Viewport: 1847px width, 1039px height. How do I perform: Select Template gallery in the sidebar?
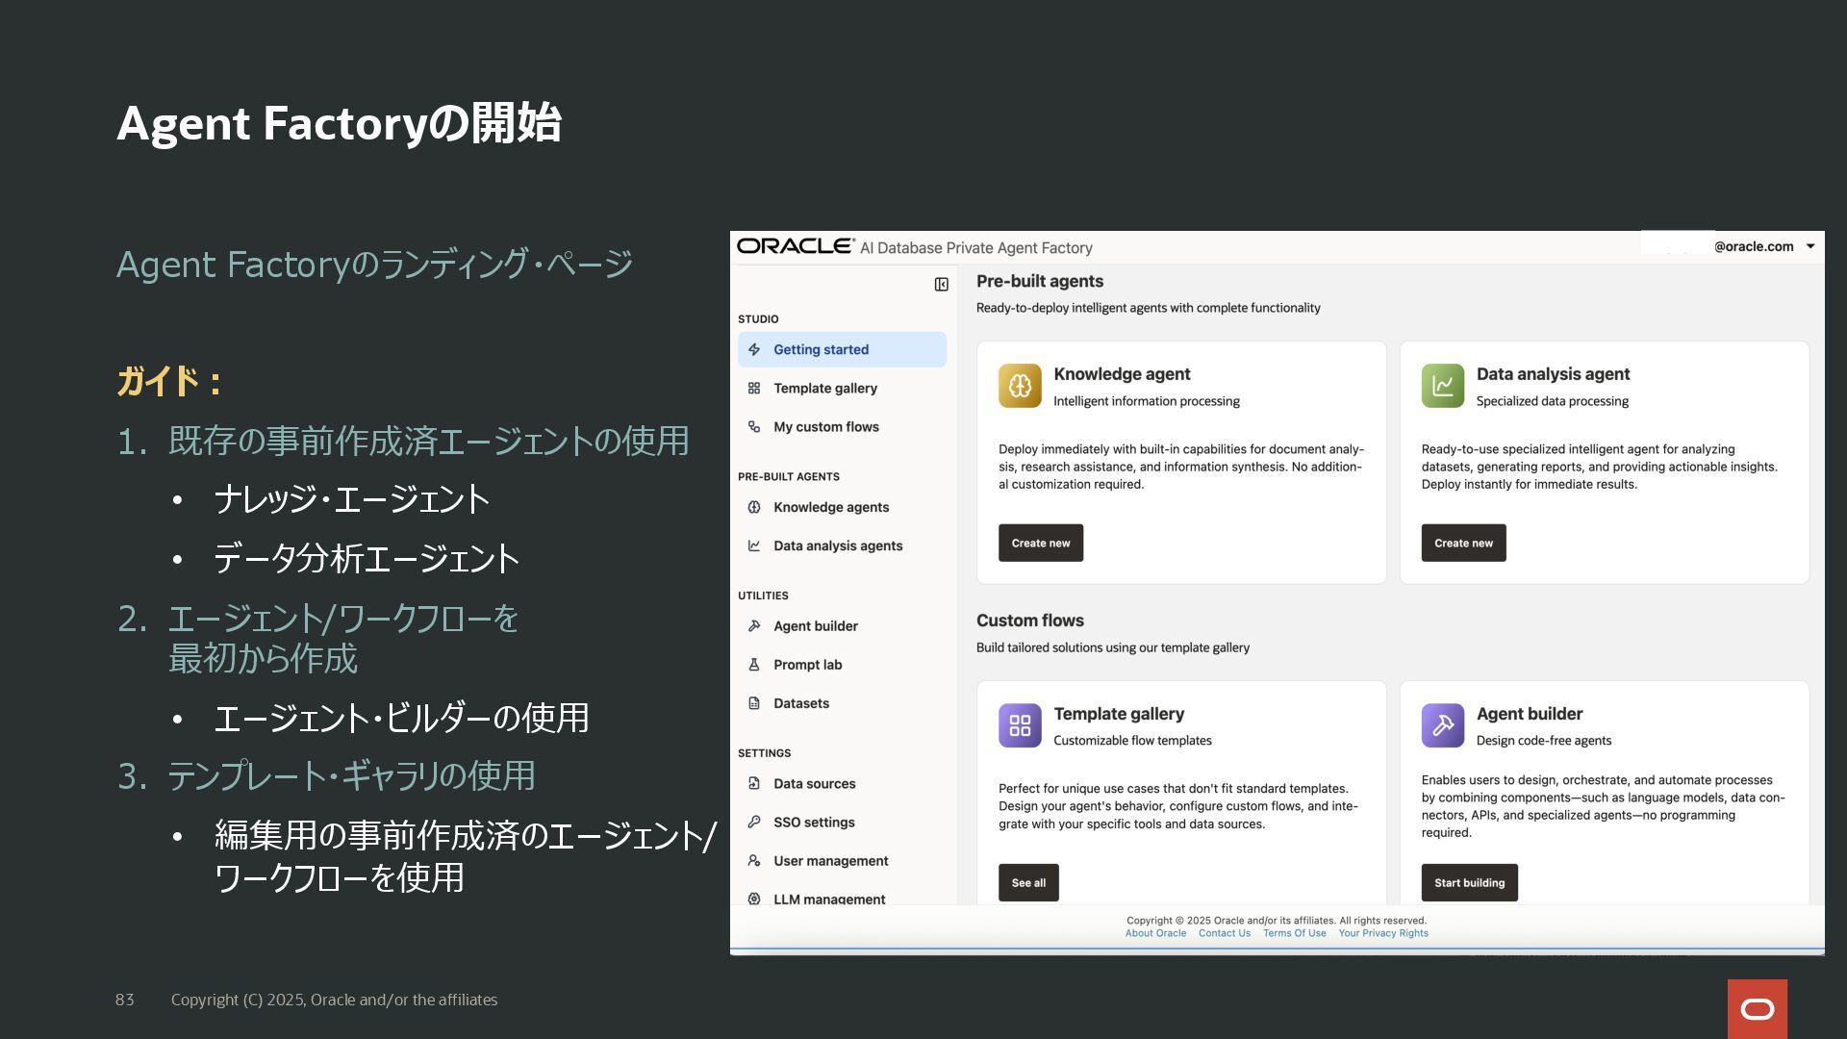[824, 388]
